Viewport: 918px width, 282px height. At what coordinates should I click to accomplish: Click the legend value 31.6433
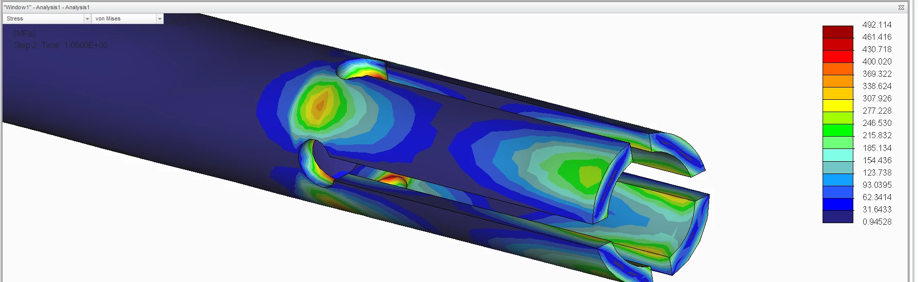click(876, 209)
